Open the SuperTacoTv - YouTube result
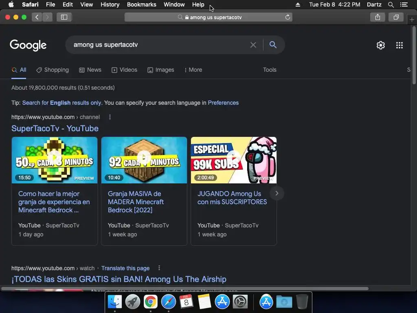 click(x=55, y=128)
